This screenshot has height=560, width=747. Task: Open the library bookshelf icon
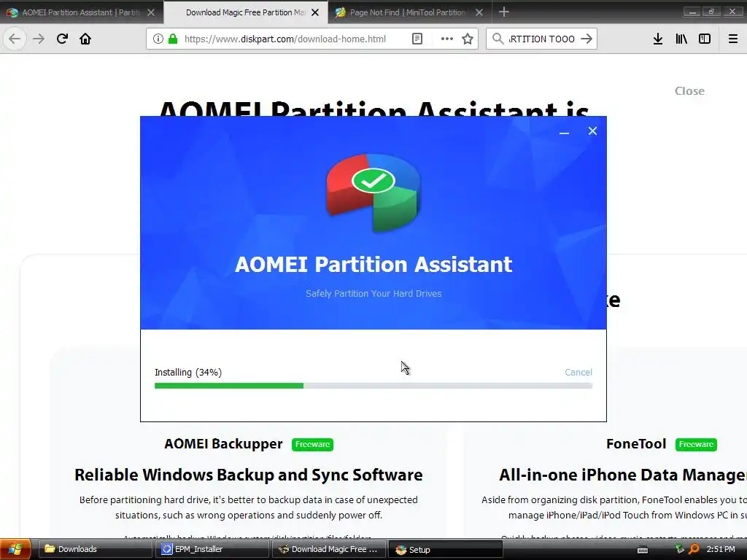coord(681,39)
